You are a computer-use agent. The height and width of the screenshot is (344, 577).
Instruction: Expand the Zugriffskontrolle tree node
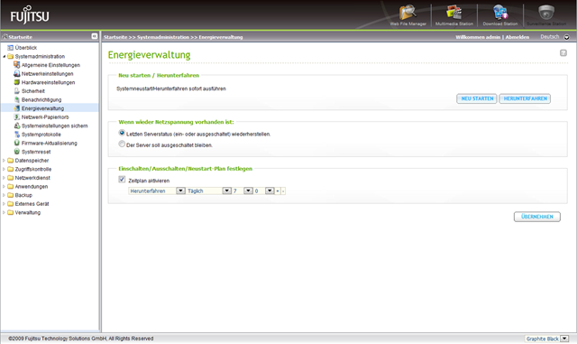tap(4, 169)
